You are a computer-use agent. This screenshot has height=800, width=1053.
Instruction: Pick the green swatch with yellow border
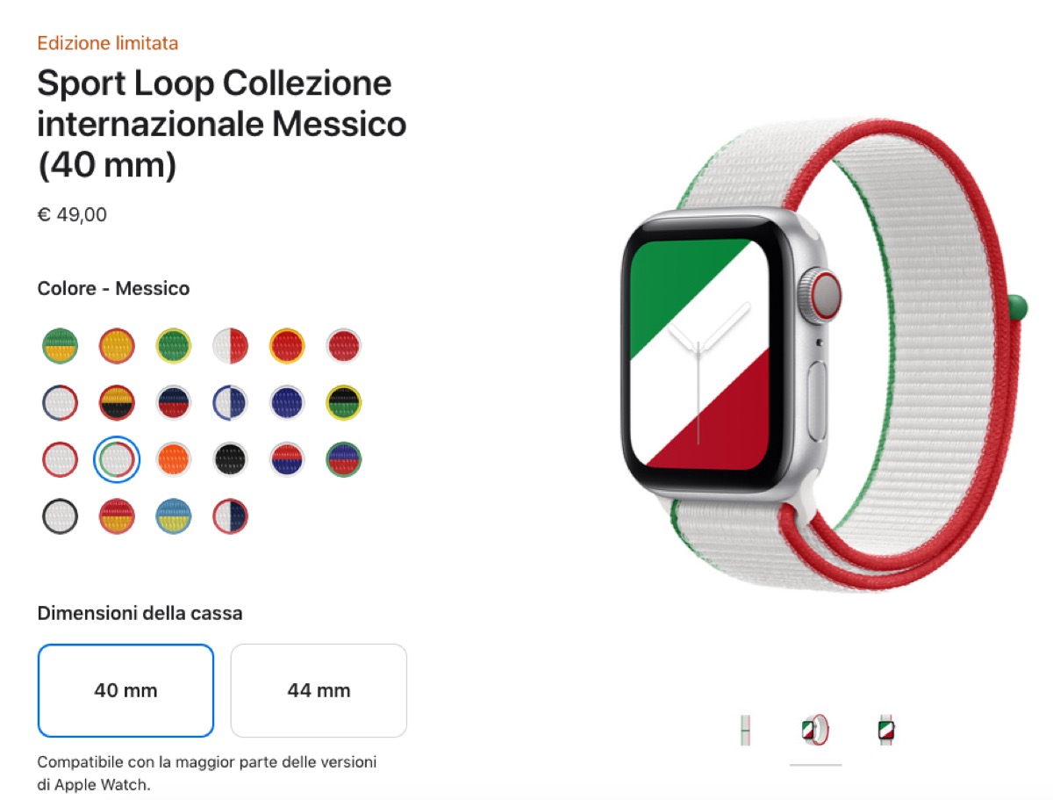[x=174, y=346]
